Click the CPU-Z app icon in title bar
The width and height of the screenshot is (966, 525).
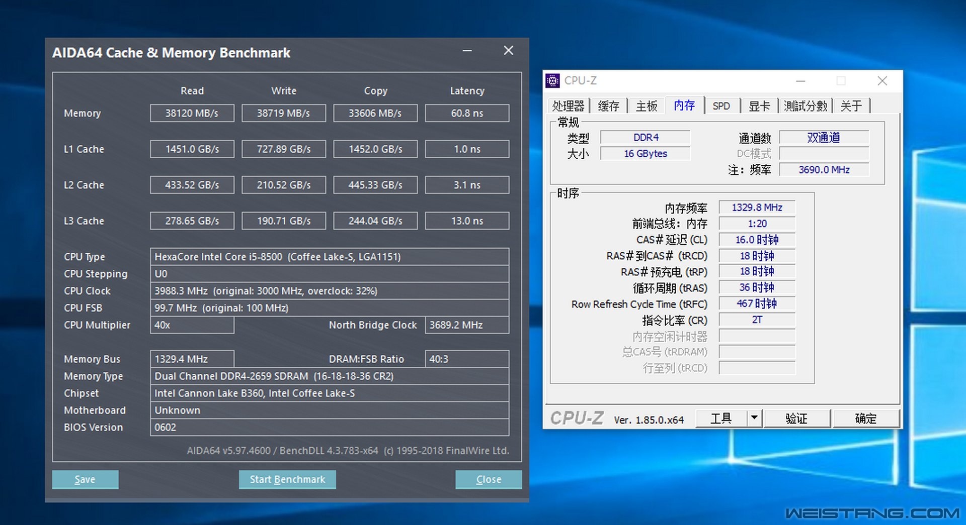552,80
